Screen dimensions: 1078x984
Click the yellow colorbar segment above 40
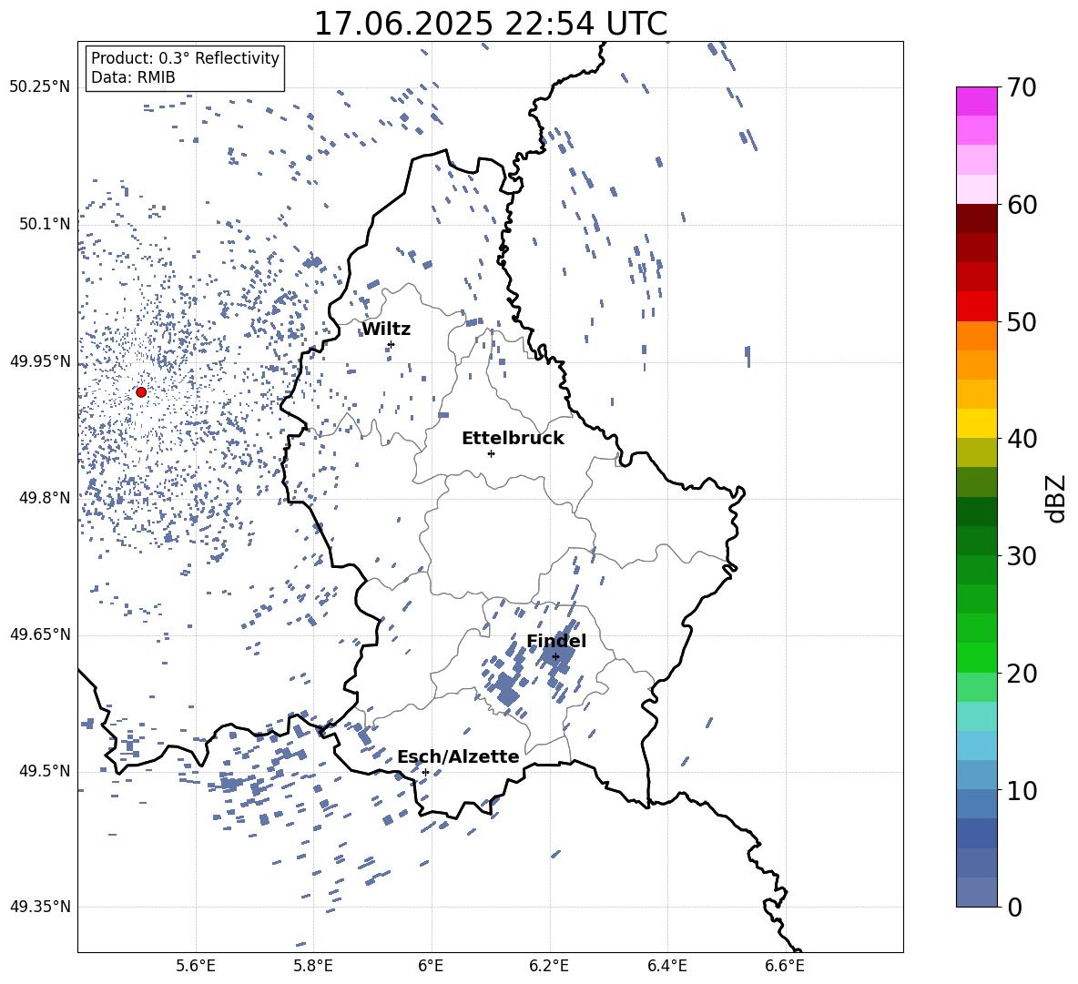[x=976, y=423]
